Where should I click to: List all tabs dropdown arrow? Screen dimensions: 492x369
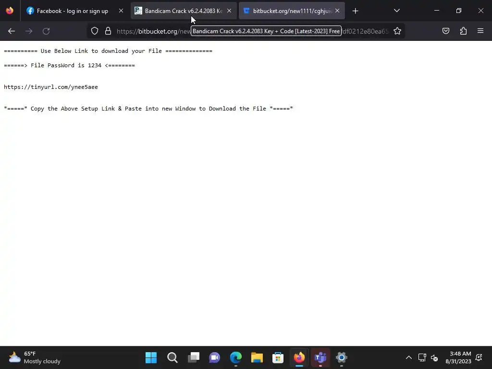point(396,11)
